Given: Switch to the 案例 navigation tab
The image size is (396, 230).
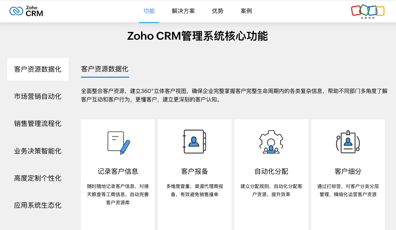Looking at the screenshot, I should click(246, 11).
